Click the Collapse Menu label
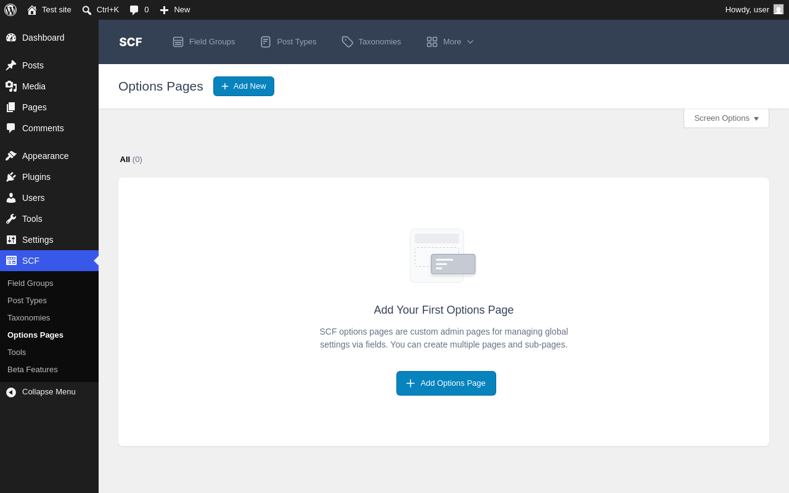This screenshot has height=493, width=789. pyautogui.click(x=49, y=392)
